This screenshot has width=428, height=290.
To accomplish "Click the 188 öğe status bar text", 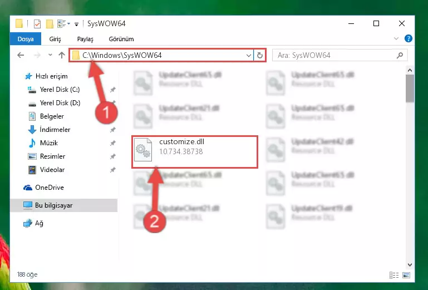I will point(27,274).
